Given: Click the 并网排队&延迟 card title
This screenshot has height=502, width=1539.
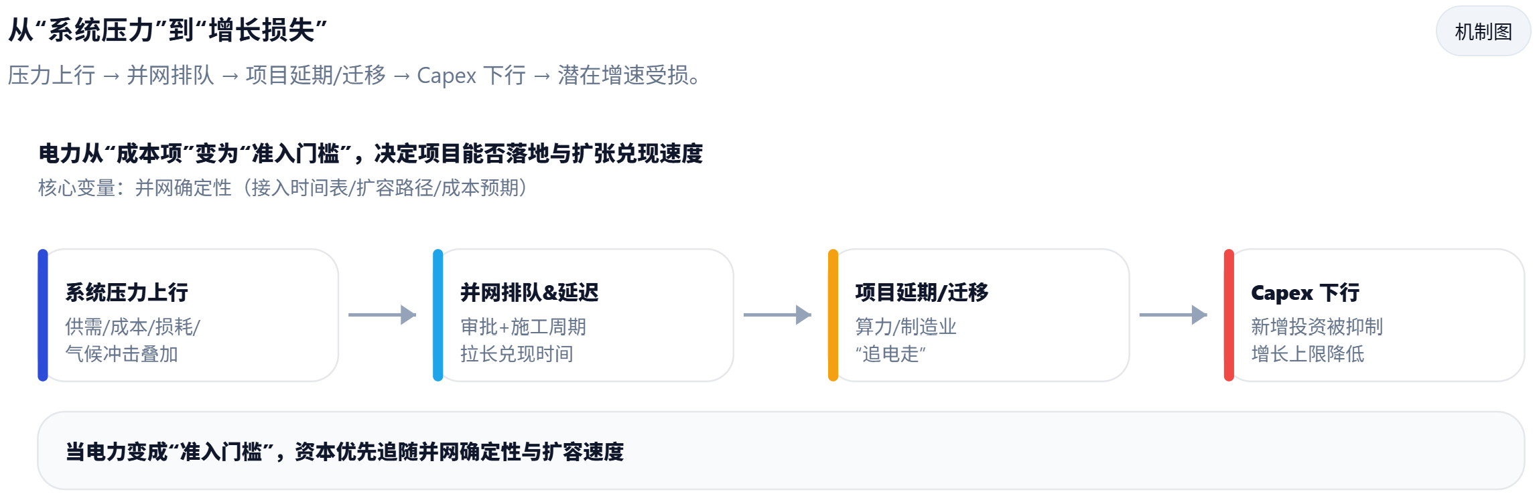Looking at the screenshot, I should coord(529,292).
